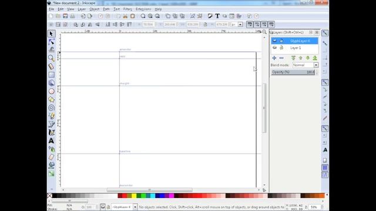
Task: Open the Object menu
Action: (94, 9)
